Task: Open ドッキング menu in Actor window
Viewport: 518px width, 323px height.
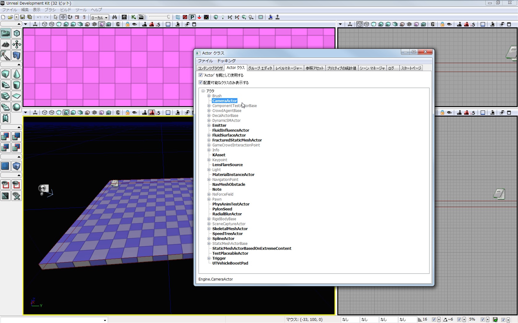Action: 226,61
